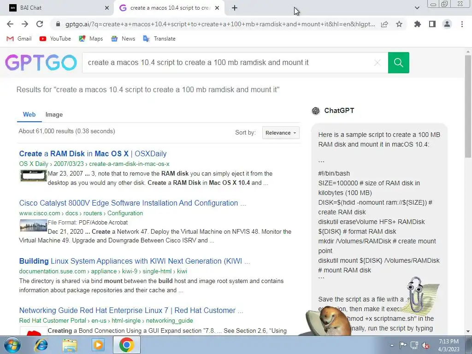Click the GPTGO logo
Image resolution: width=472 pixels, height=354 pixels.
point(41,63)
